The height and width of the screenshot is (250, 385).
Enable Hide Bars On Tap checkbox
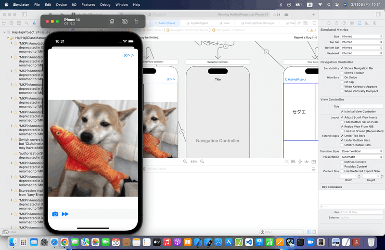(342, 82)
